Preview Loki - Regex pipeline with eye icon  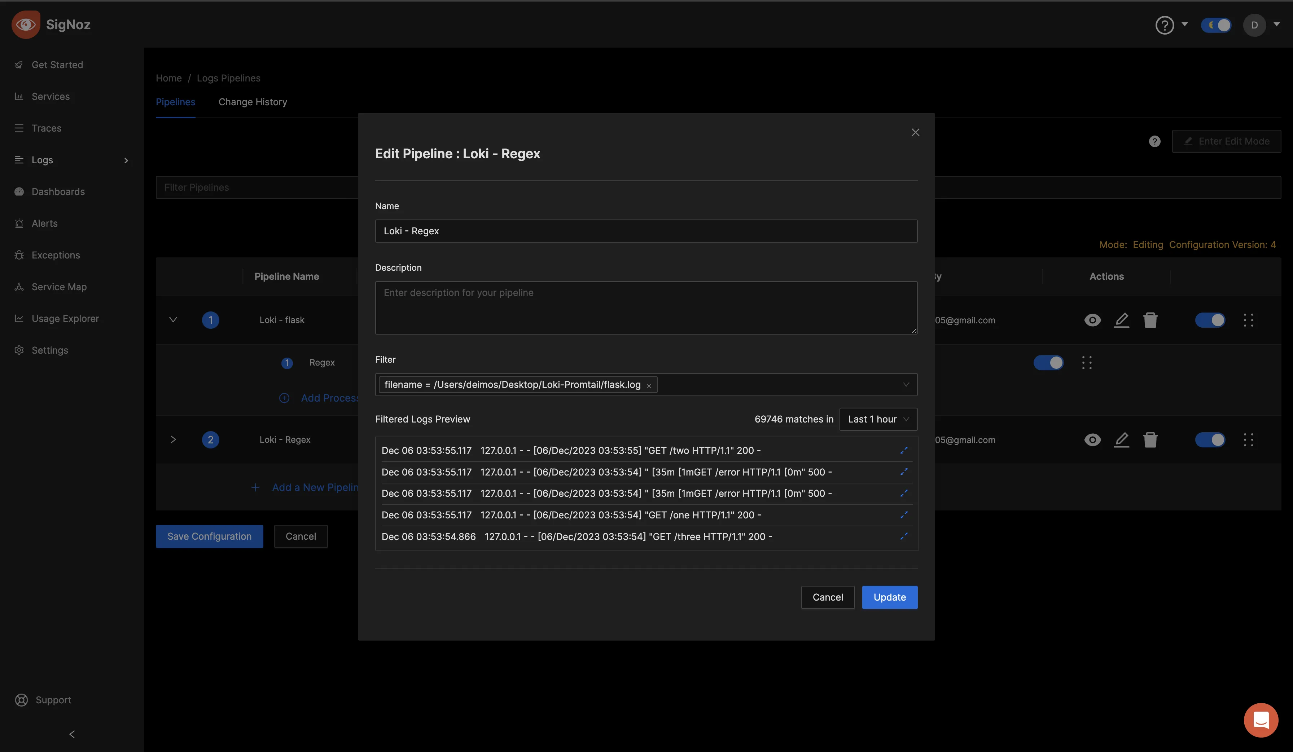[x=1092, y=439]
